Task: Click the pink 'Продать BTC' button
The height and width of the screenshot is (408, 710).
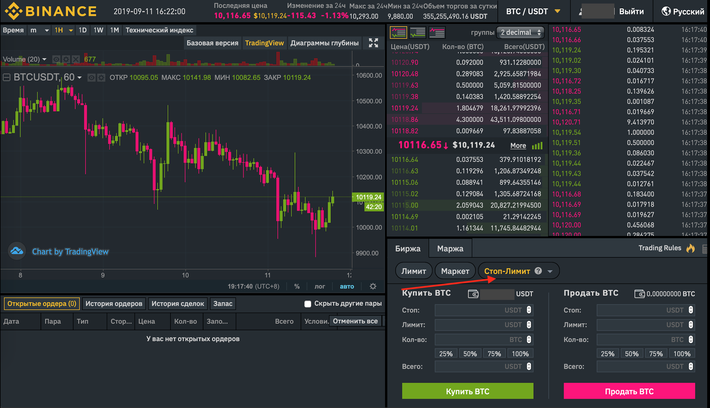Action: click(x=629, y=391)
